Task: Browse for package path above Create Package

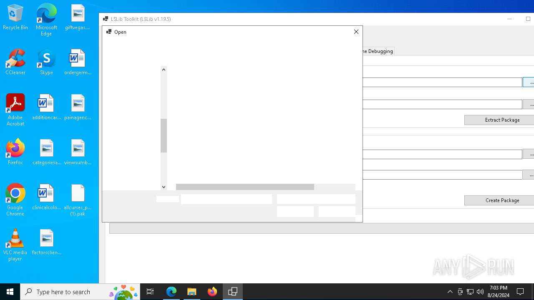Action: [529, 175]
